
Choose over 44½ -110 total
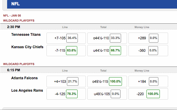pyautogui.click(x=107, y=38)
